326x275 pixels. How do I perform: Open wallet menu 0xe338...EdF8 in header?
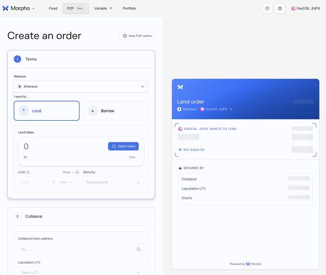coord(306,8)
